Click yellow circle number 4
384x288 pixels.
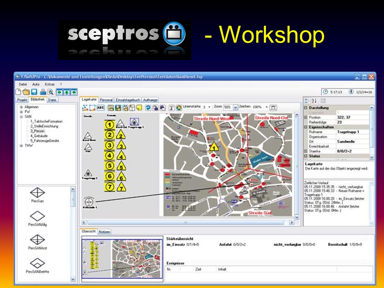point(110,156)
